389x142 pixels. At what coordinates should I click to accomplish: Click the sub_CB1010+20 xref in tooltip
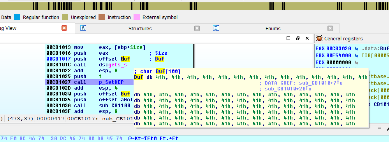click(288, 88)
